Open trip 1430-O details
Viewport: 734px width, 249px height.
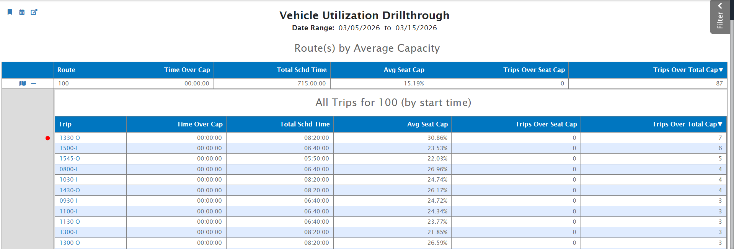click(70, 190)
